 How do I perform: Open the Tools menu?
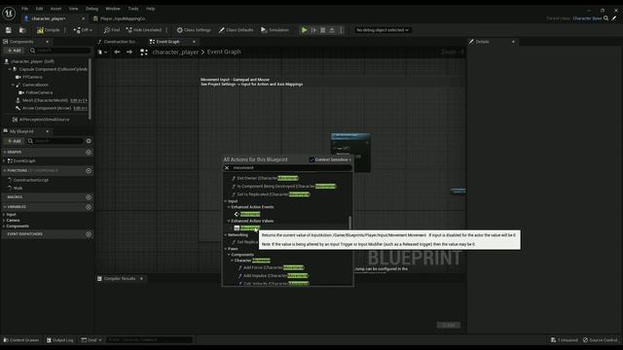click(133, 9)
